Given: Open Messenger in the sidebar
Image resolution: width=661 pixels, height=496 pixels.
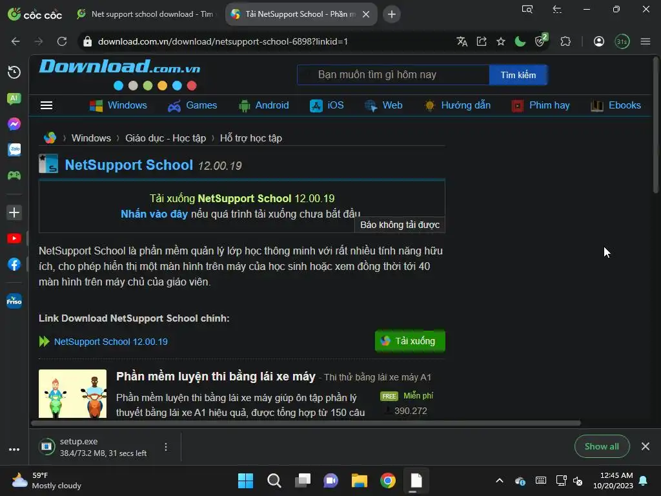Looking at the screenshot, I should (x=14, y=124).
